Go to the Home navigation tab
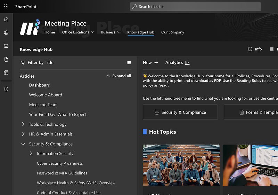This screenshot has height=195, width=278. coord(50,32)
